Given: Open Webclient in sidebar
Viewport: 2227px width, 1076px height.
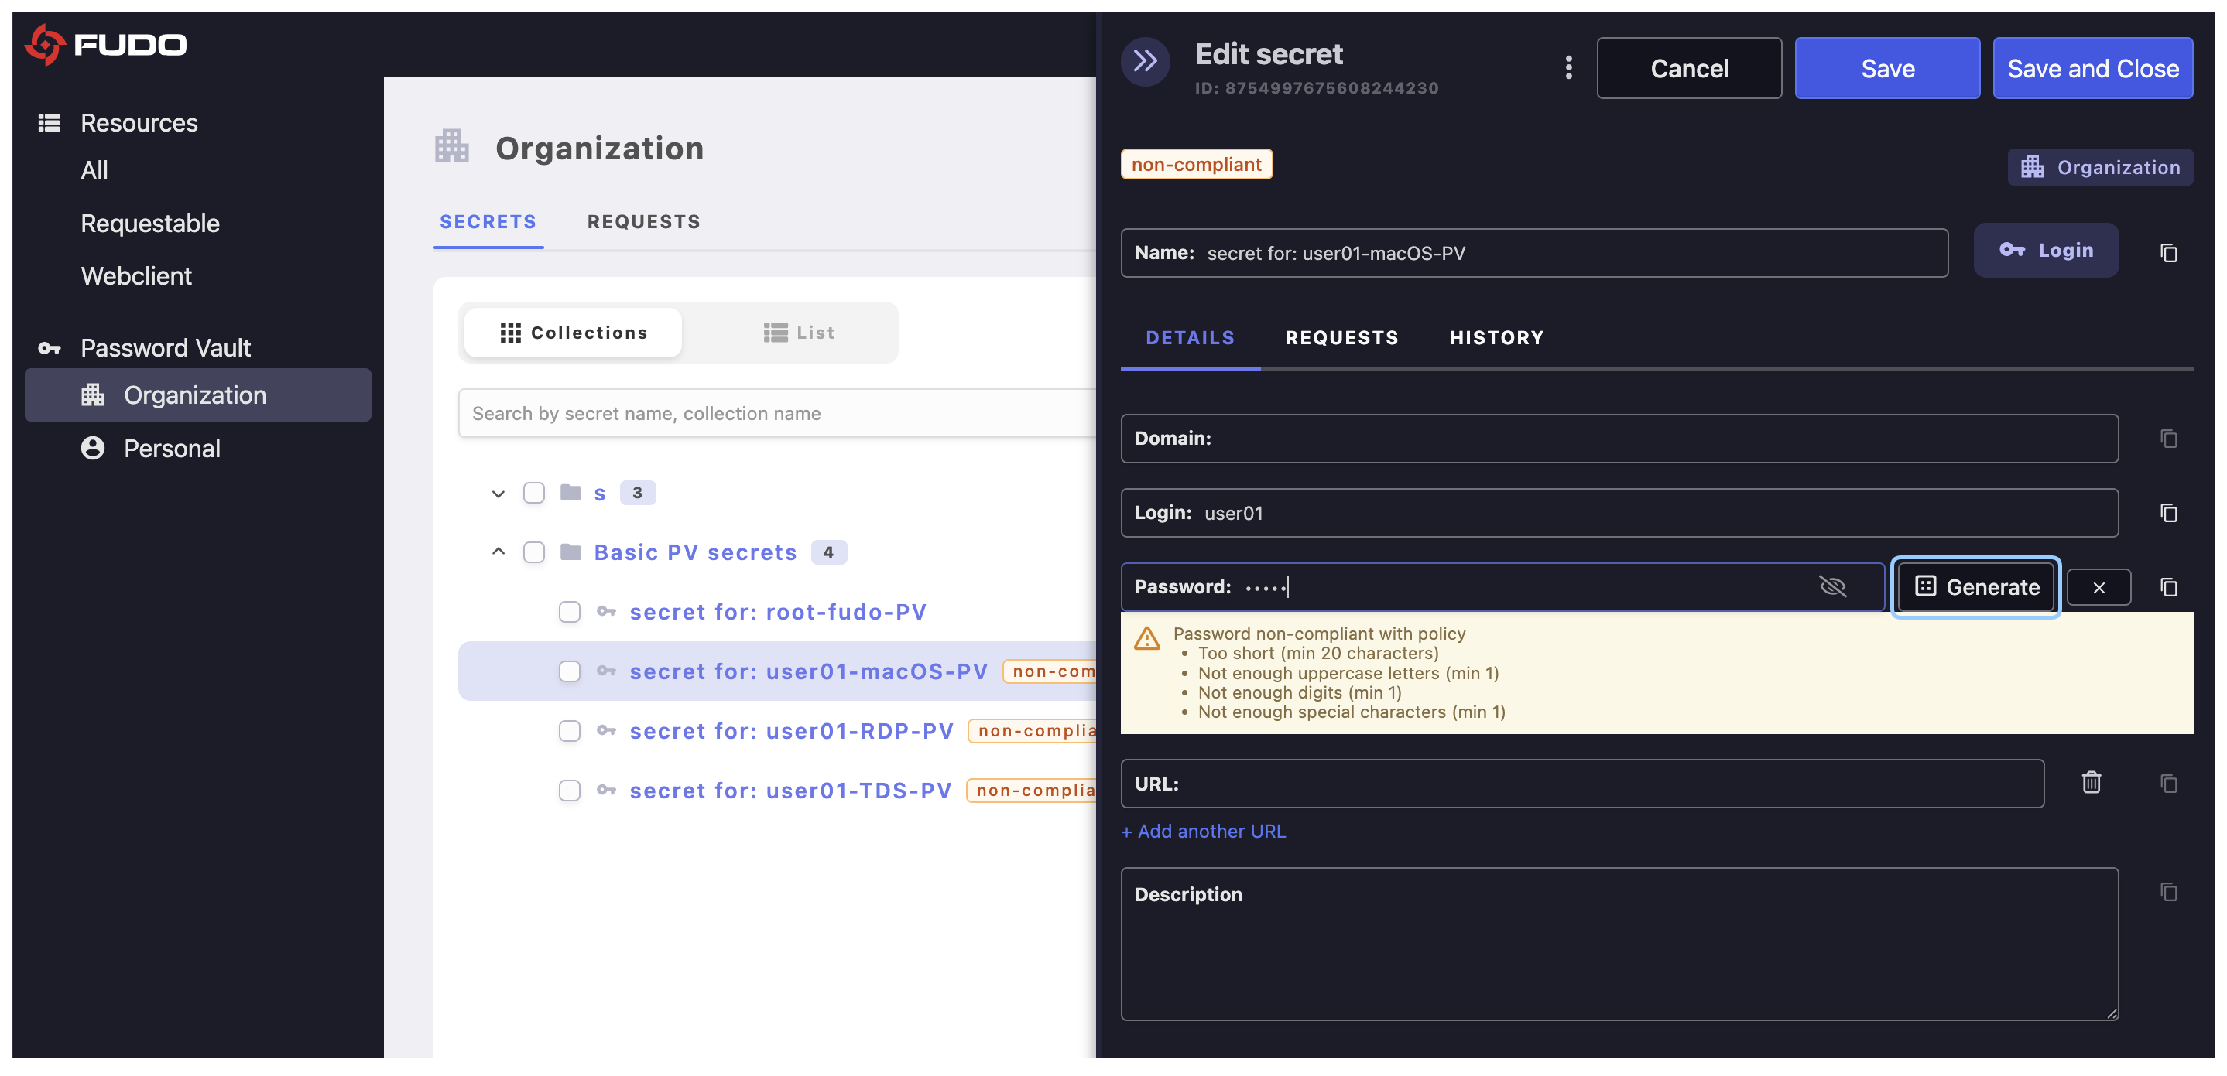Looking at the screenshot, I should pyautogui.click(x=136, y=275).
